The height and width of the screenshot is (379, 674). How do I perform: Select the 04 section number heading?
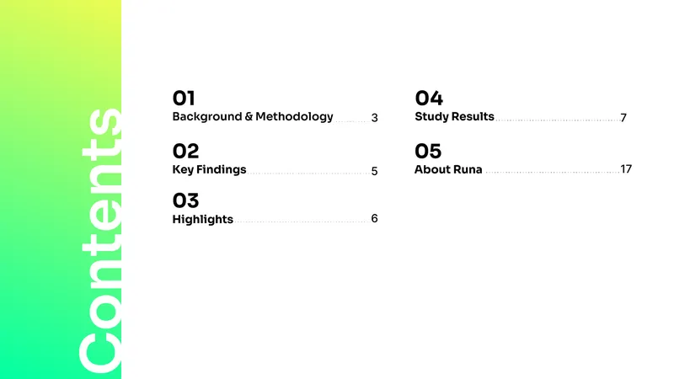click(x=429, y=98)
